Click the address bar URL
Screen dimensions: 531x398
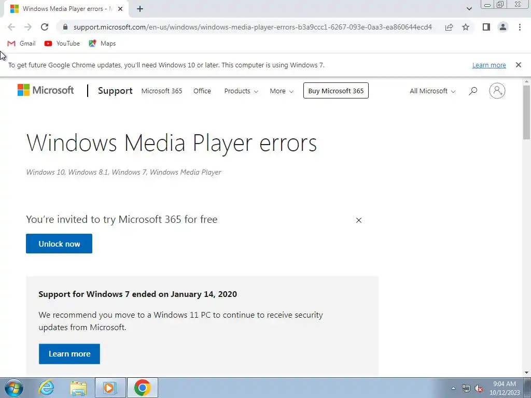pos(253,27)
